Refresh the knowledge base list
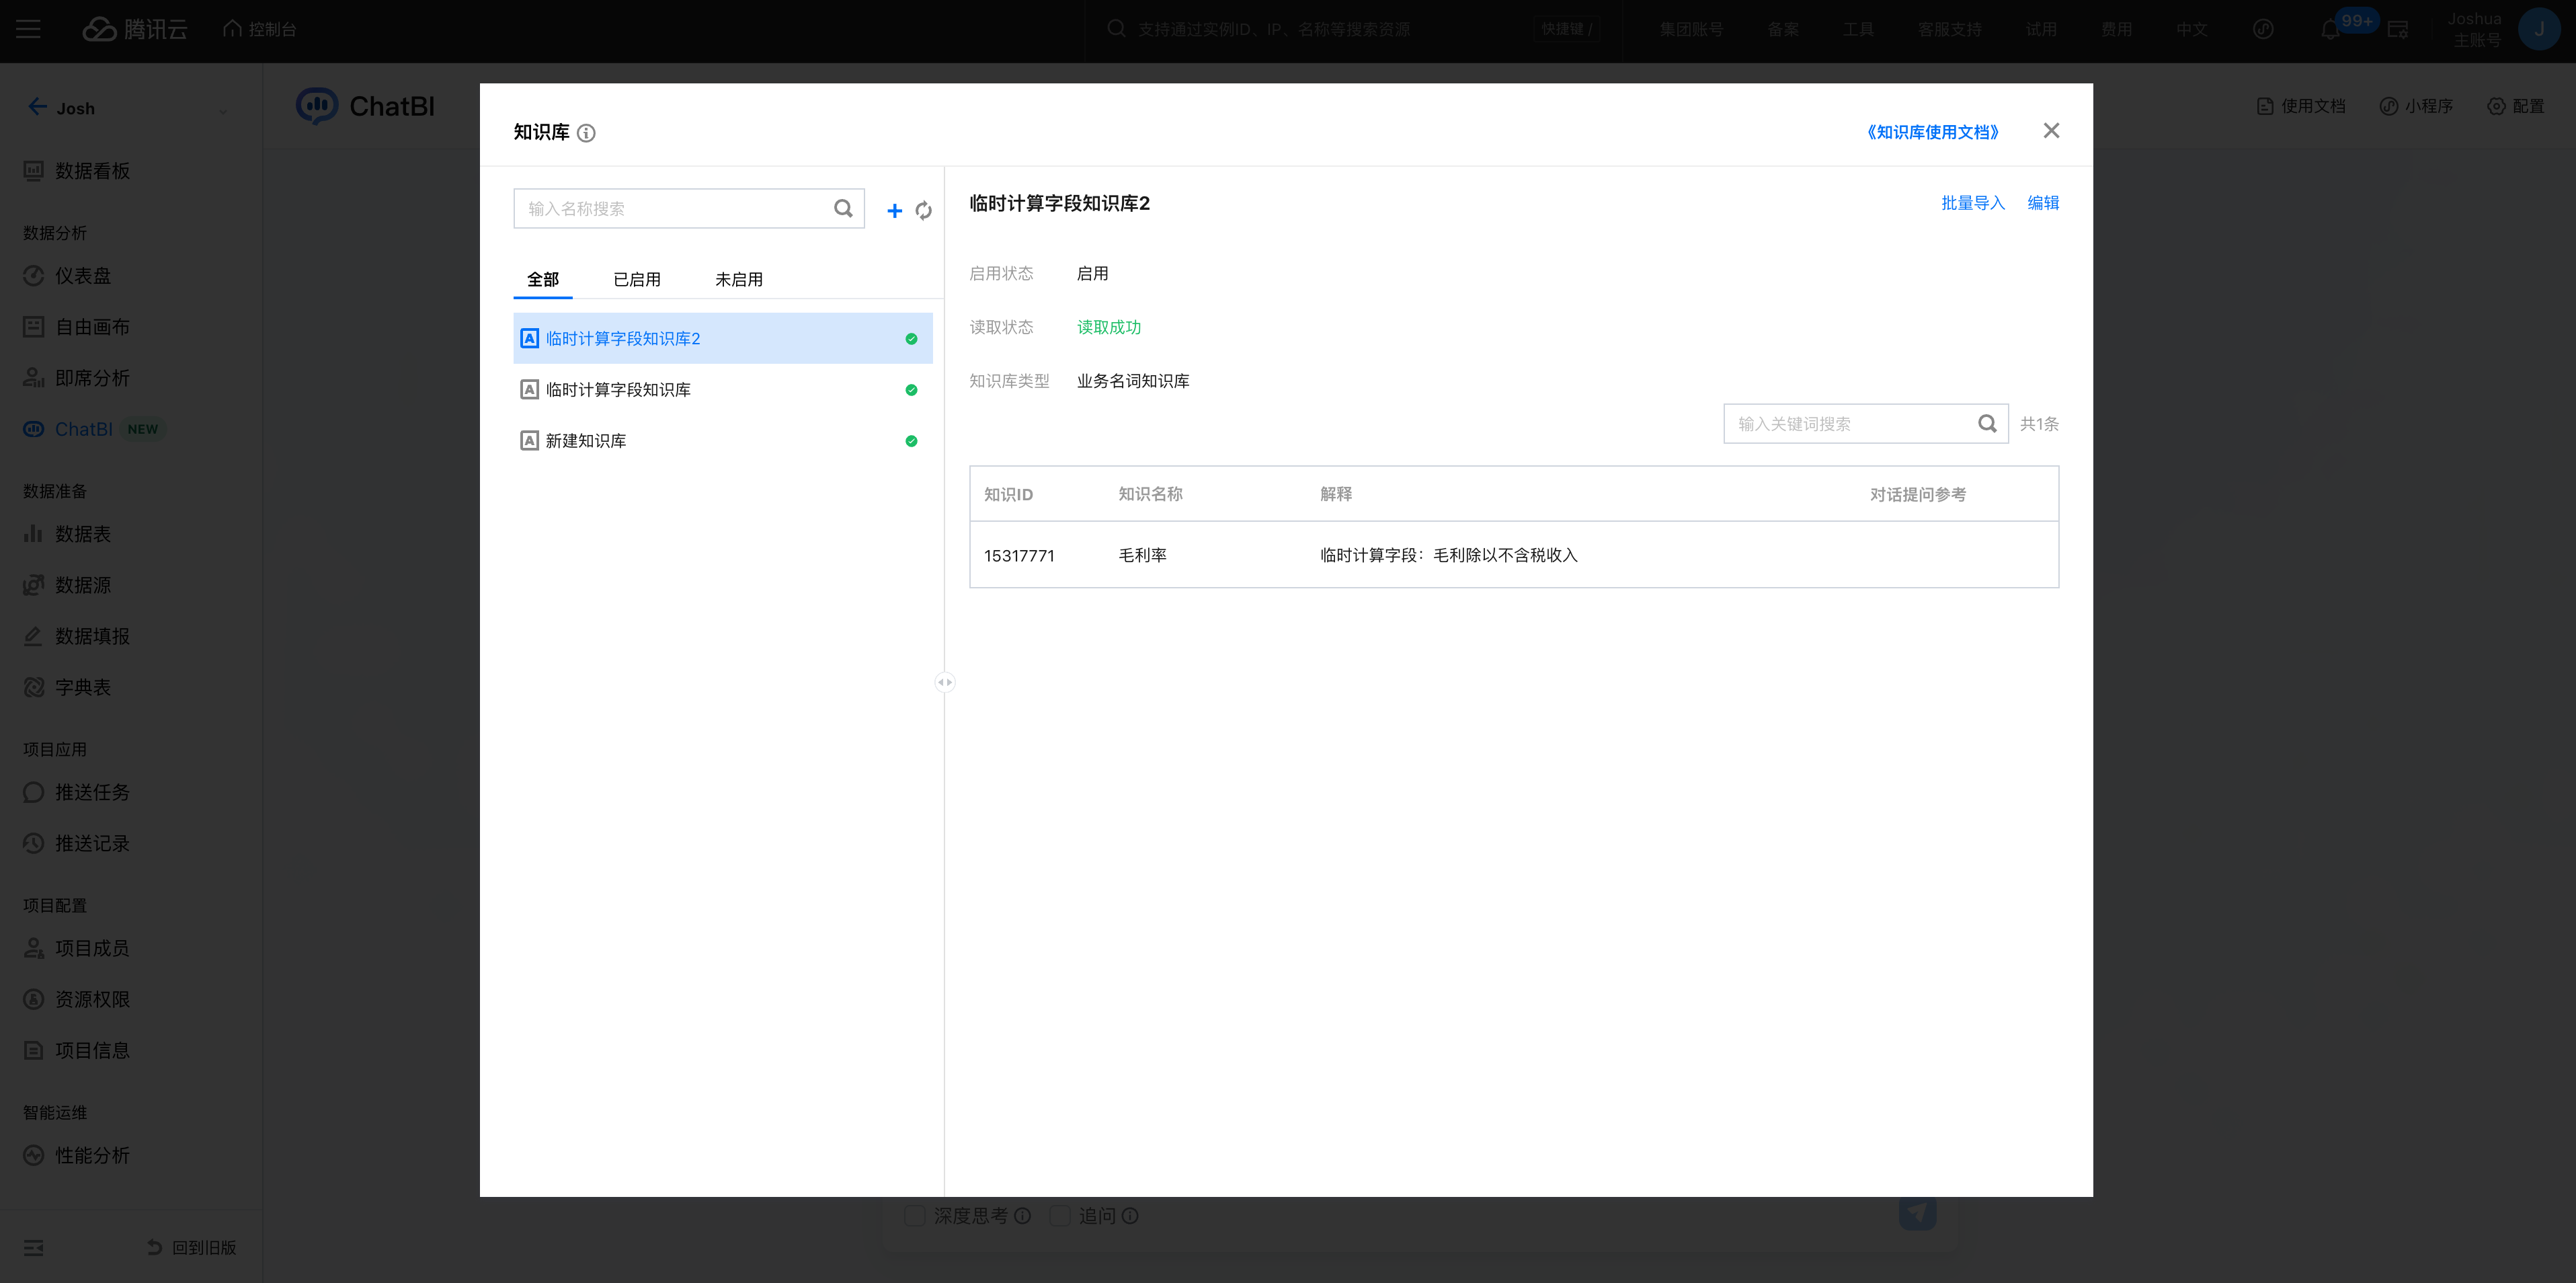Image resolution: width=2576 pixels, height=1283 pixels. tap(923, 210)
